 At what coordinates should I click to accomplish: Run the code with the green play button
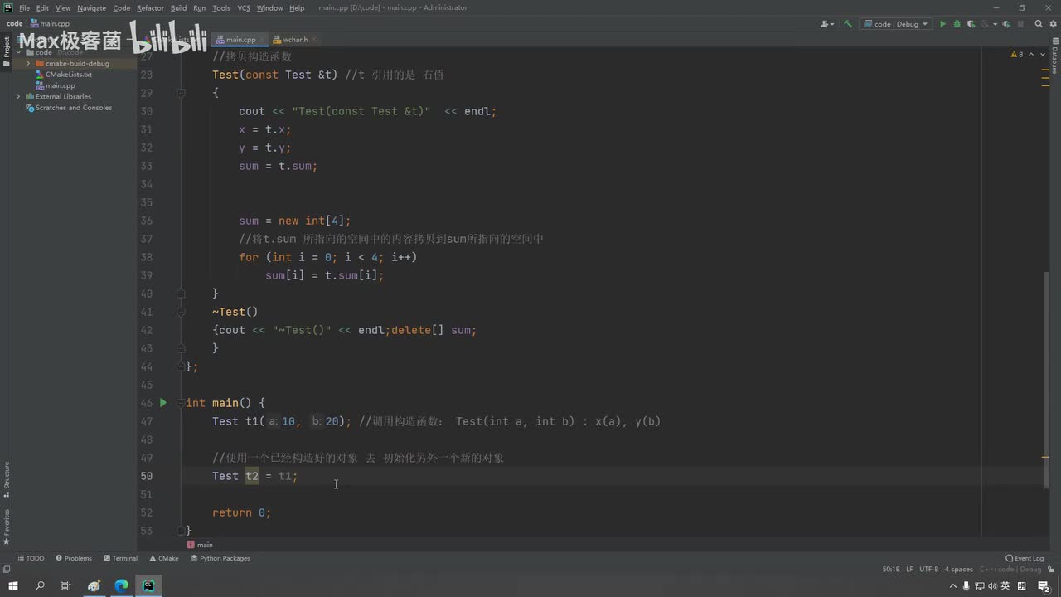[x=942, y=24]
